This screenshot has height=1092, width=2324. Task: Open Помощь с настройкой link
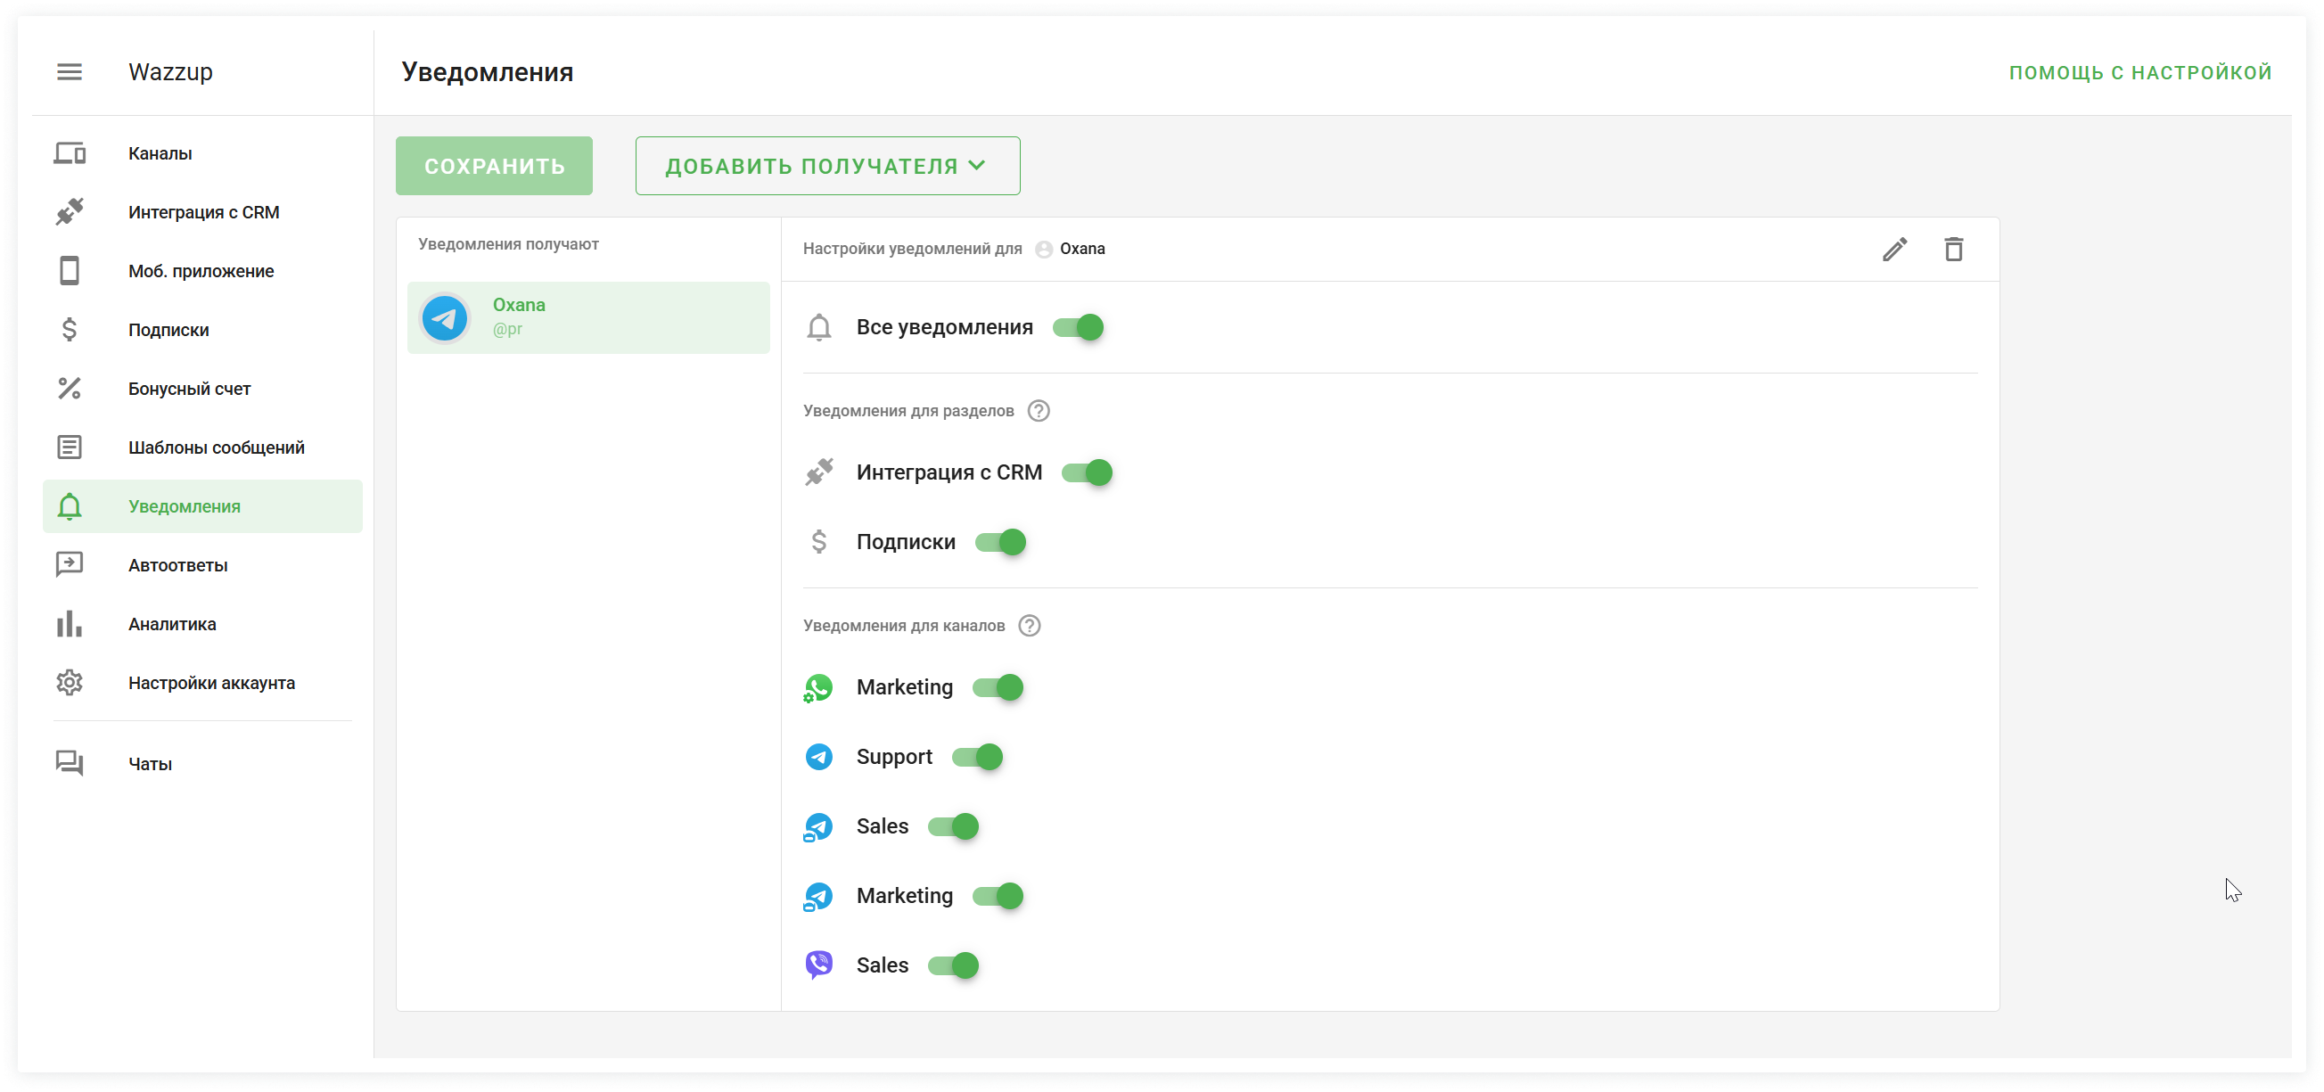point(2140,73)
